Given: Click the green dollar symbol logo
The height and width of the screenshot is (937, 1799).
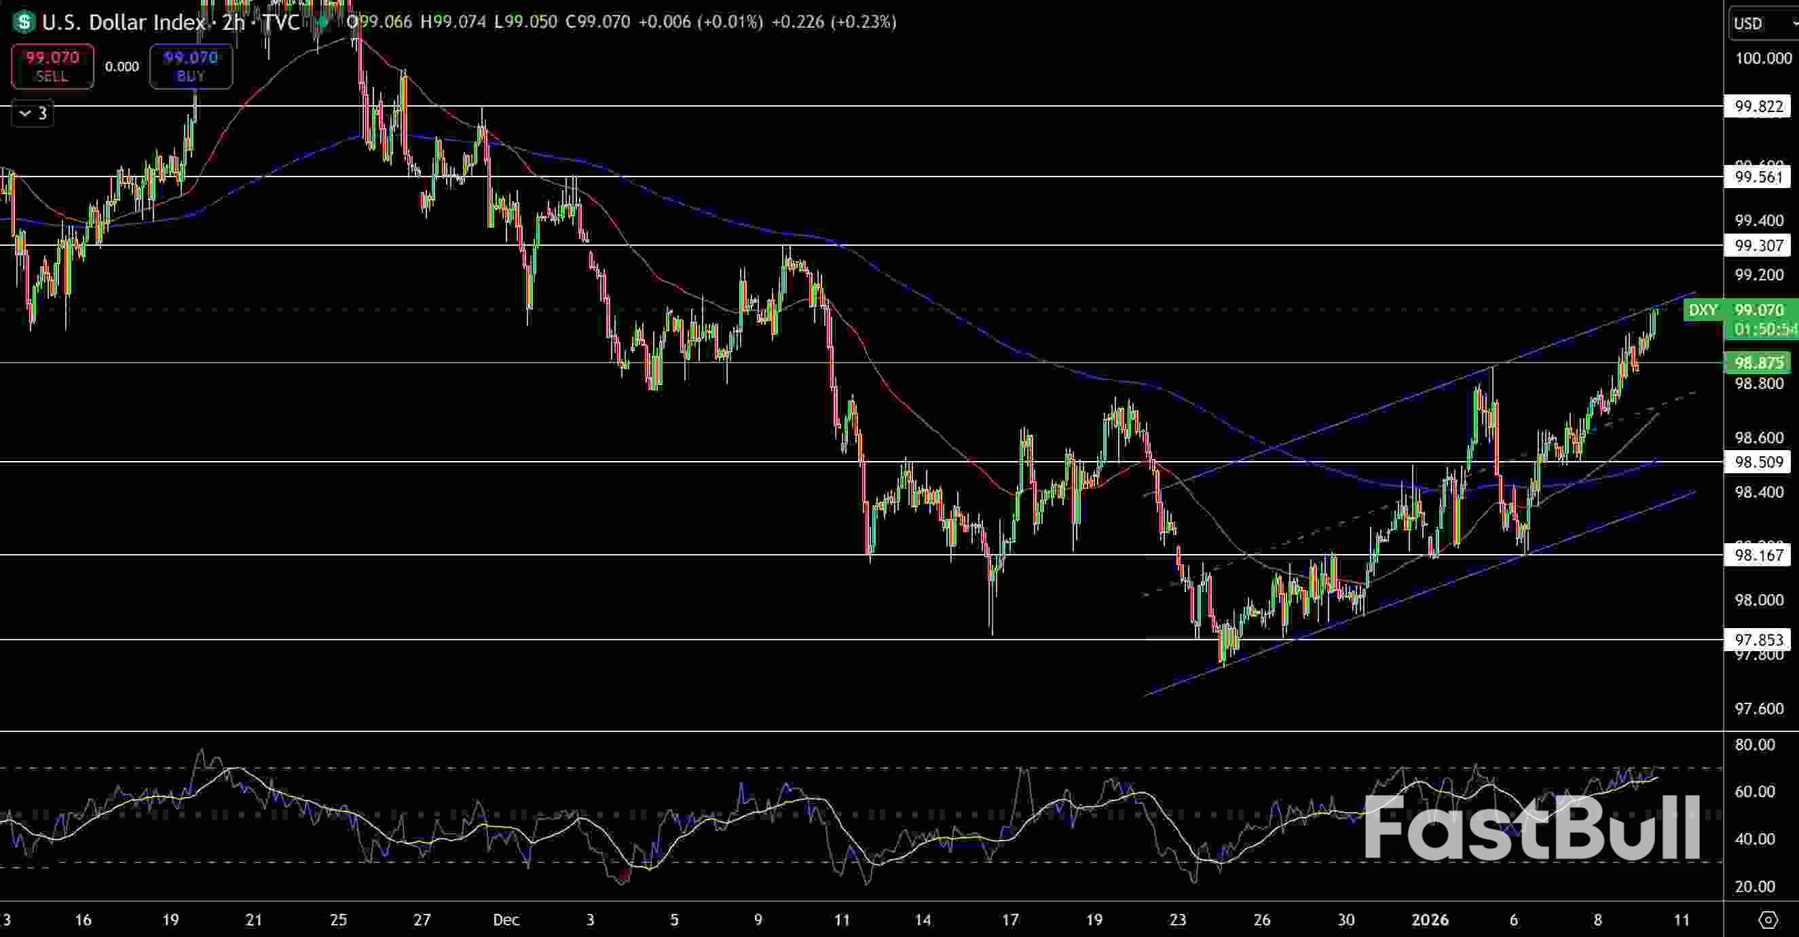Looking at the screenshot, I should point(24,22).
